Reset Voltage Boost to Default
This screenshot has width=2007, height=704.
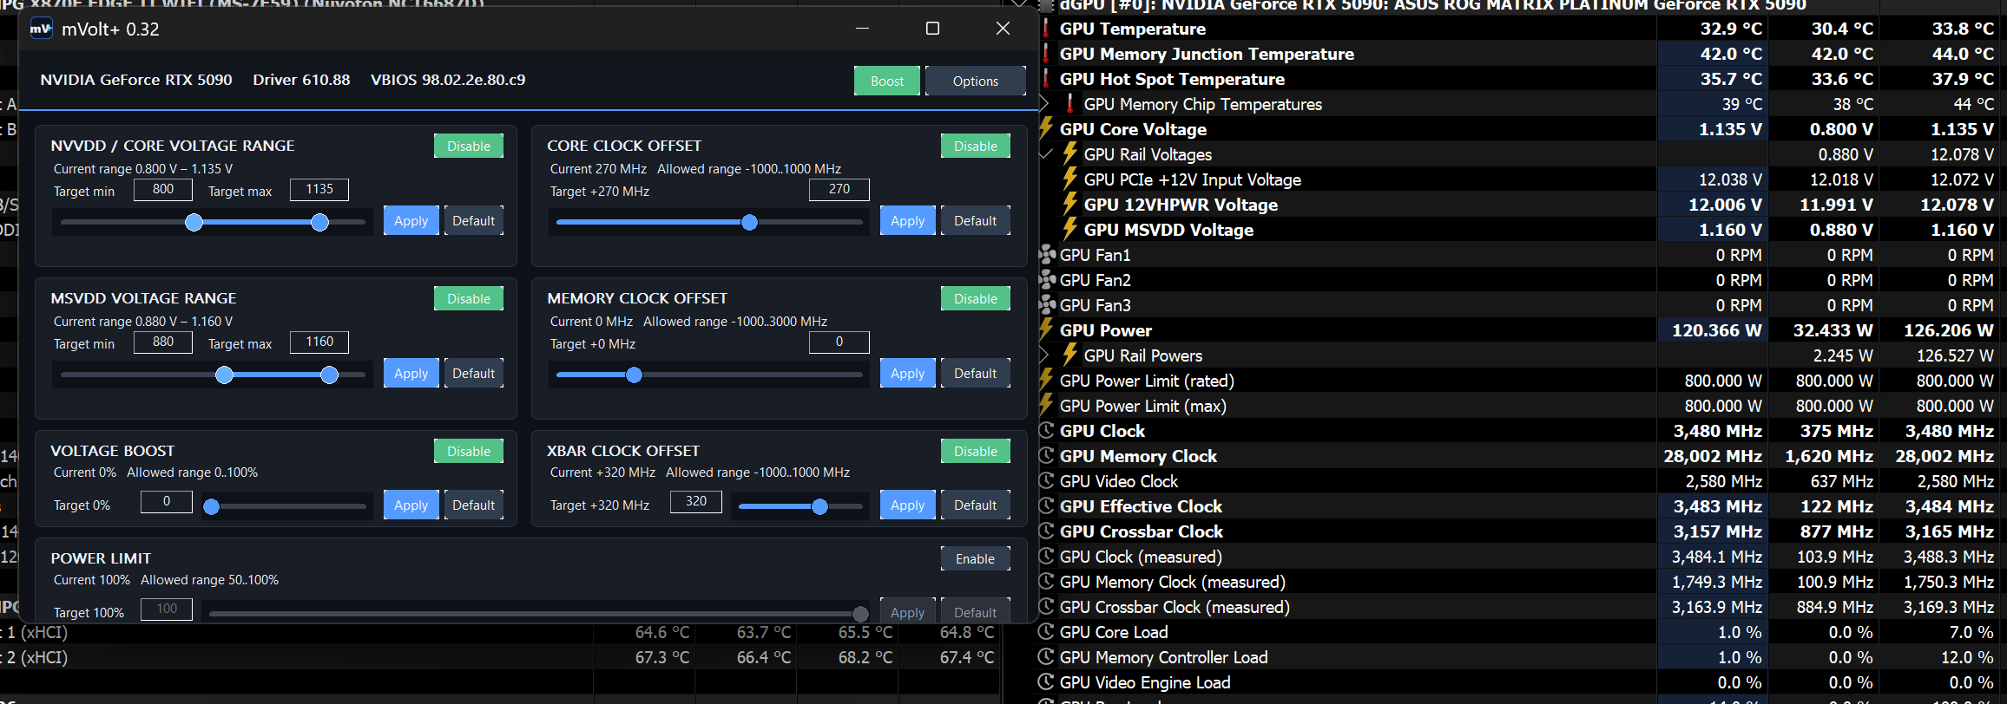474,505
